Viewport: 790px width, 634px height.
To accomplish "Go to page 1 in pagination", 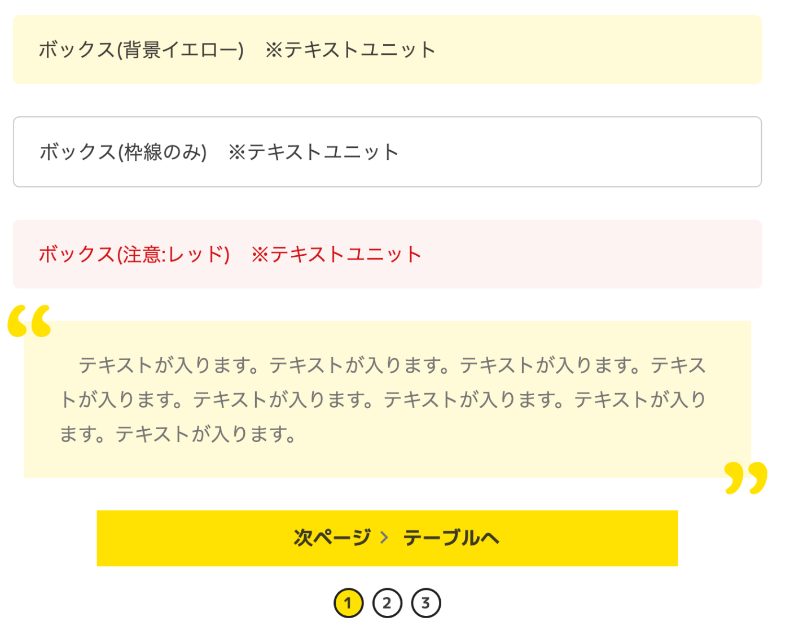I will [x=348, y=603].
